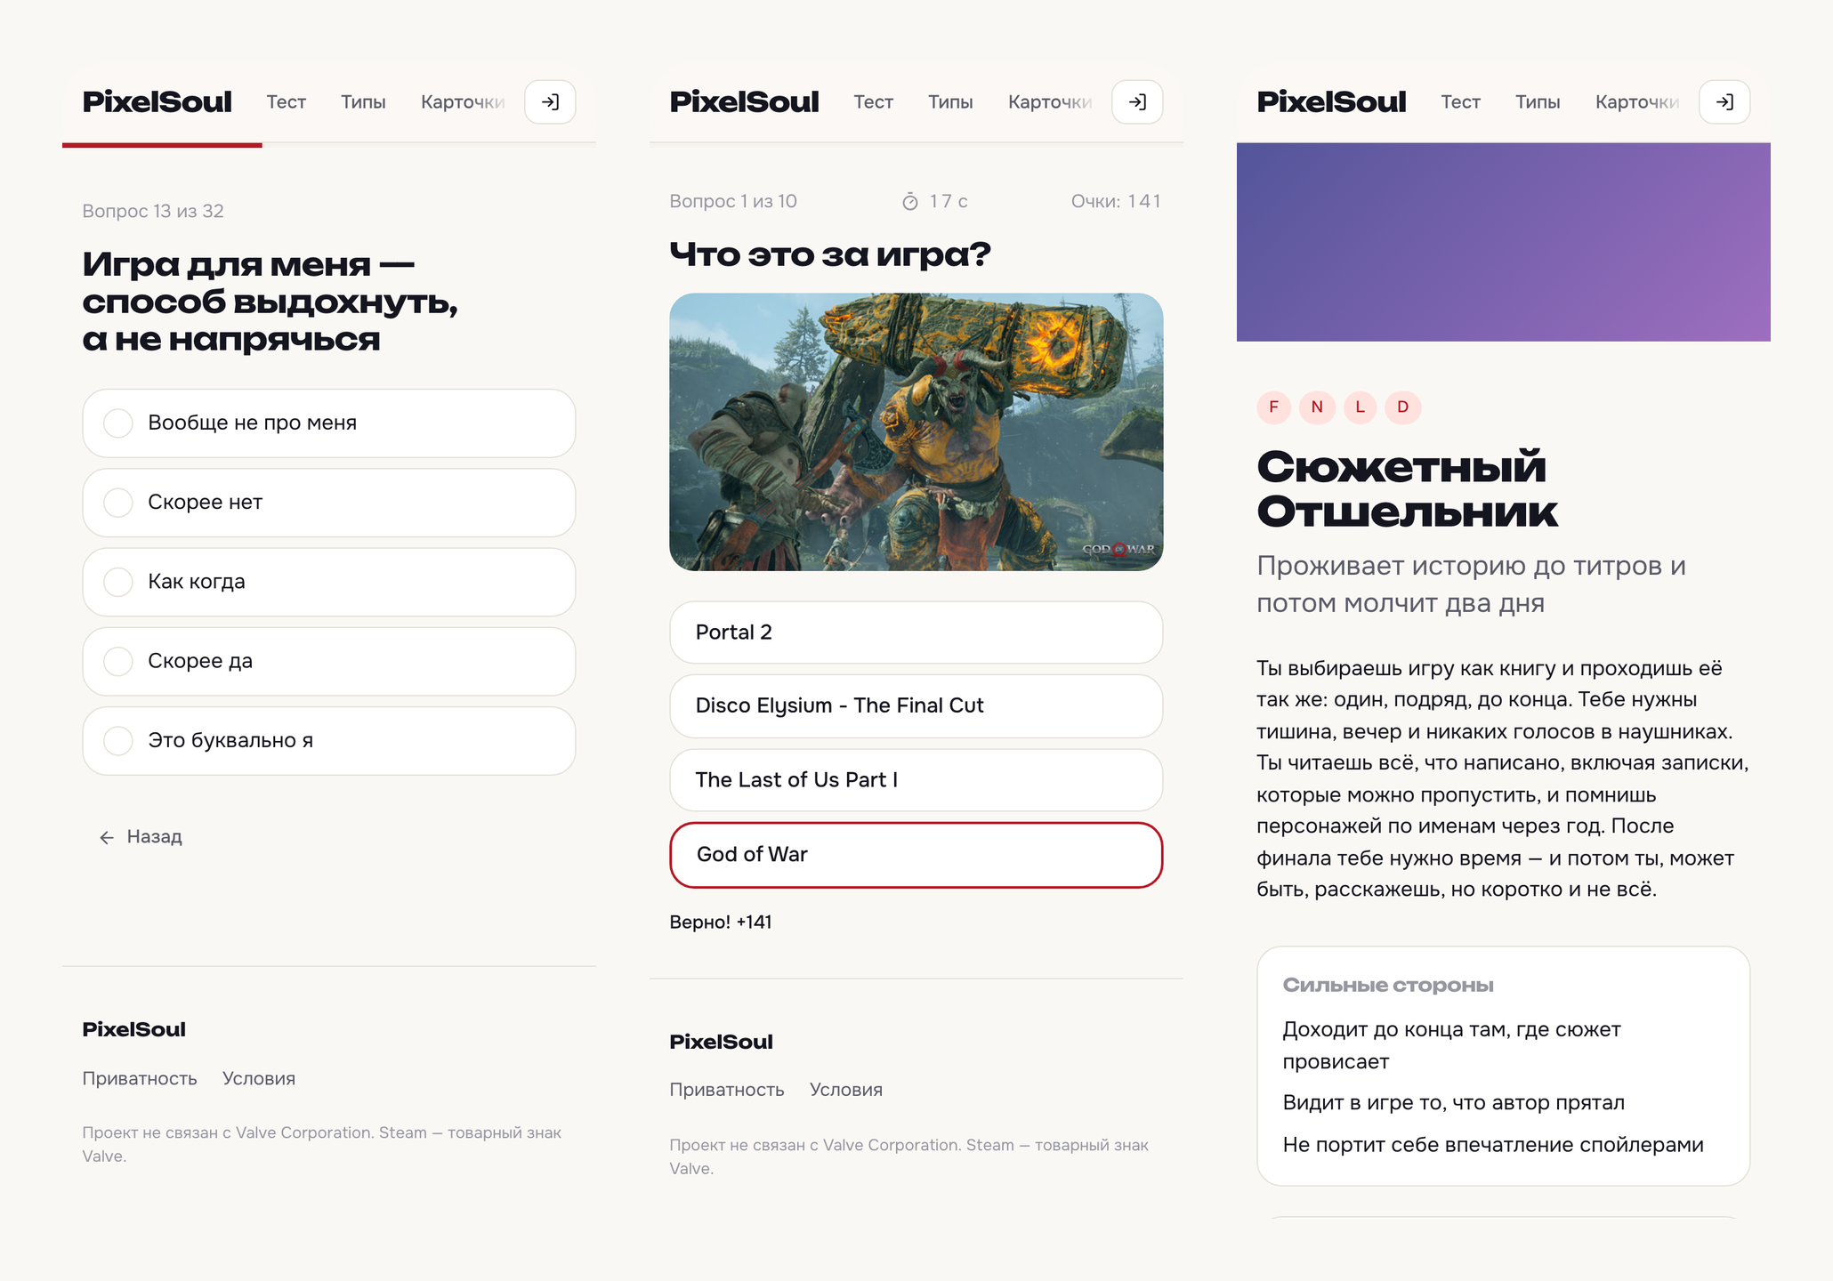1833x1281 pixels.
Task: Click the L trait badge
Action: point(1360,407)
